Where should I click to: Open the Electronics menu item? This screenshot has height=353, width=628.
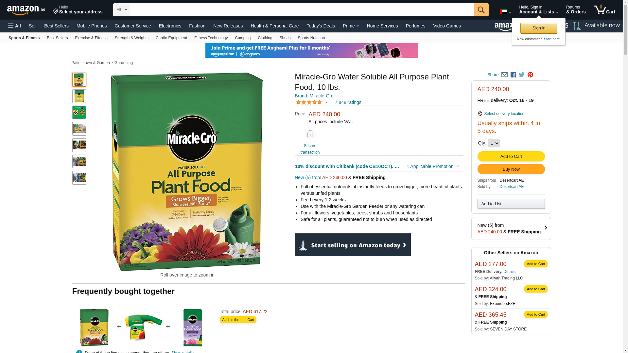(170, 26)
